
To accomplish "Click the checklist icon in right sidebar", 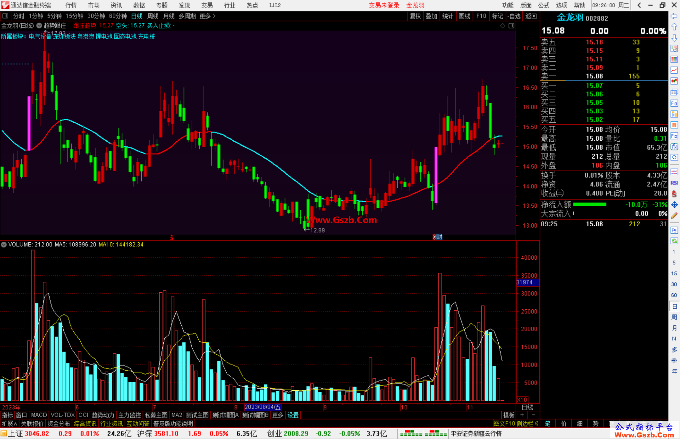I will point(674,48).
